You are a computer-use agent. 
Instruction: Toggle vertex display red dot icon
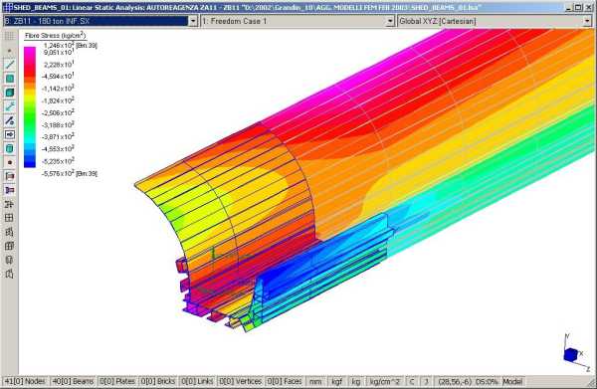pyautogui.click(x=10, y=162)
